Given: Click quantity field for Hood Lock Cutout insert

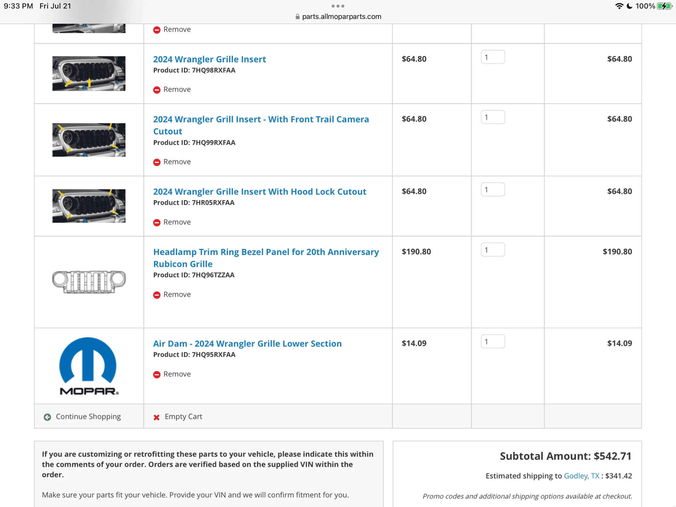Looking at the screenshot, I should (x=493, y=189).
